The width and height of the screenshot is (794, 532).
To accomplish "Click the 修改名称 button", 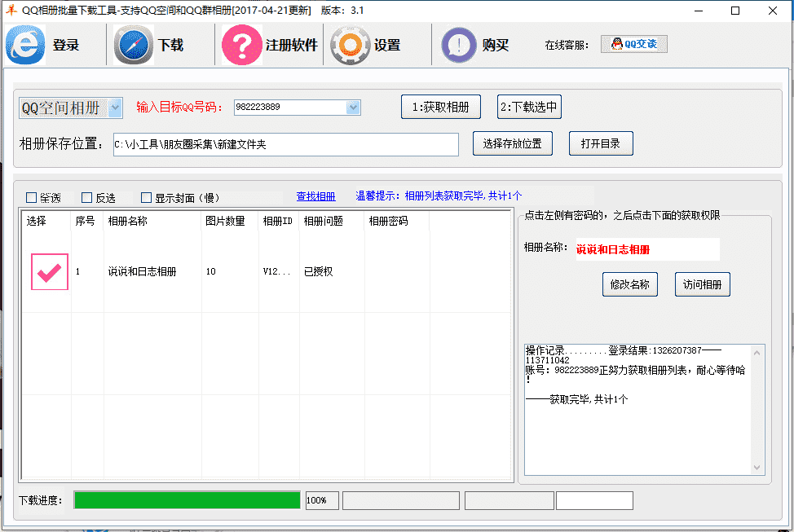I will 630,284.
